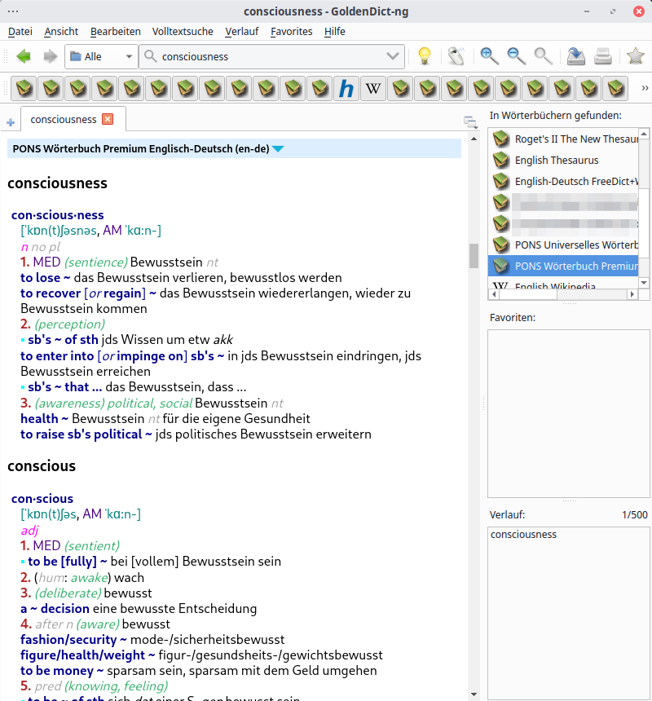Click the article vertical scrollbar thumb
This screenshot has width=652, height=701.
(474, 256)
